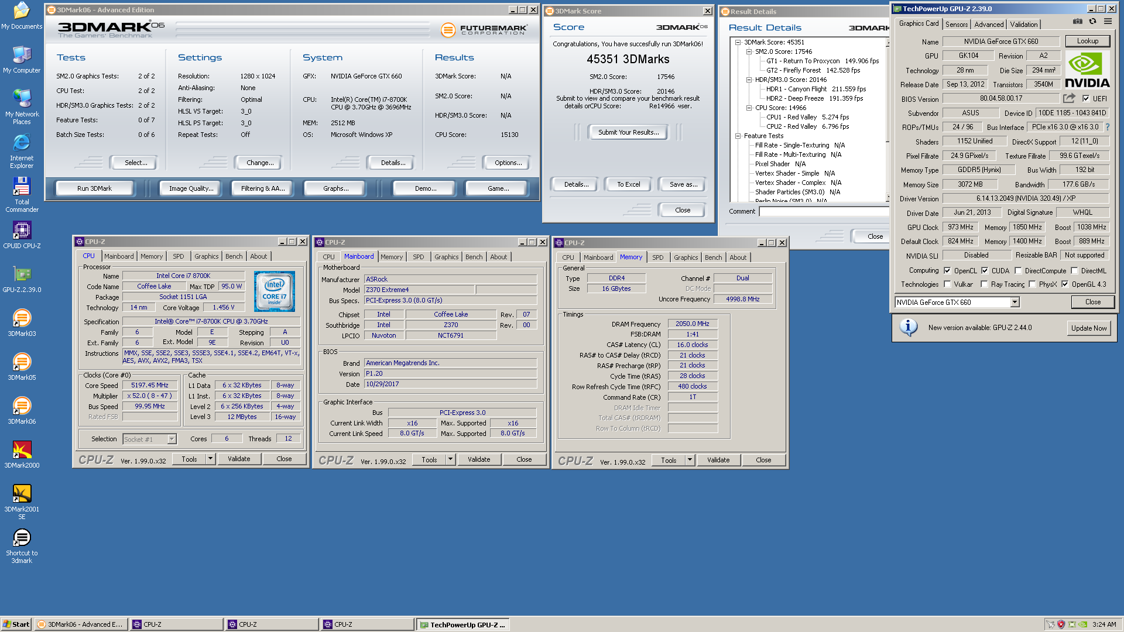1124x632 pixels.
Task: Toggle OpenGL 4.3 checkbox
Action: pos(1065,284)
